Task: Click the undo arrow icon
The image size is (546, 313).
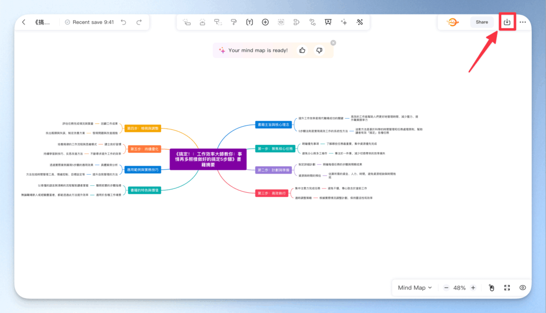Action: (x=124, y=22)
